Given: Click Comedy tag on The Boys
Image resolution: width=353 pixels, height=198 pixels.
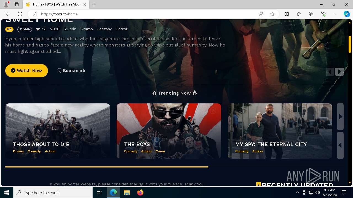Looking at the screenshot, I should pyautogui.click(x=131, y=151).
